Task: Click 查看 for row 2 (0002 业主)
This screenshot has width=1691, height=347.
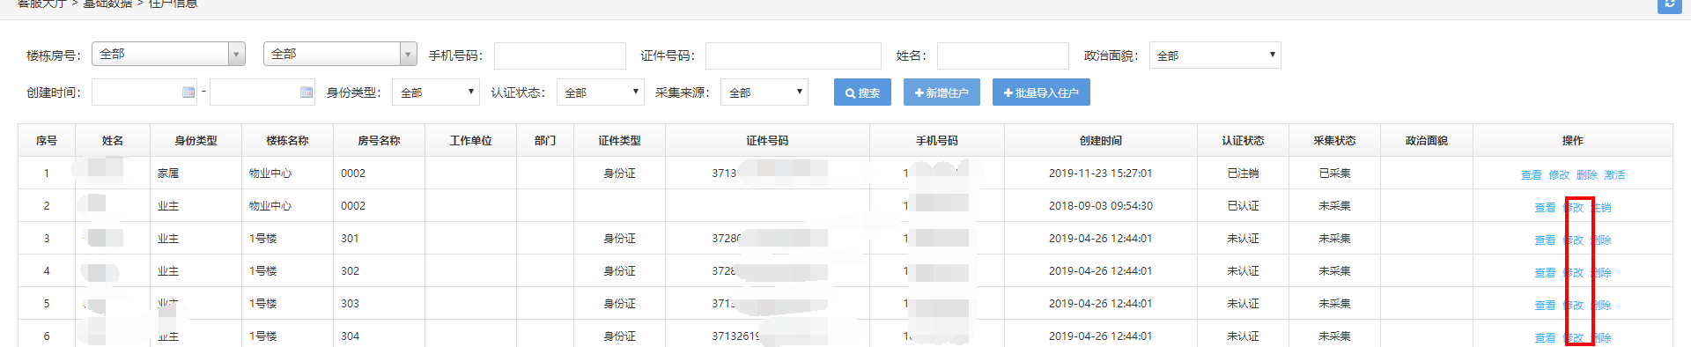Action: coord(1545,207)
